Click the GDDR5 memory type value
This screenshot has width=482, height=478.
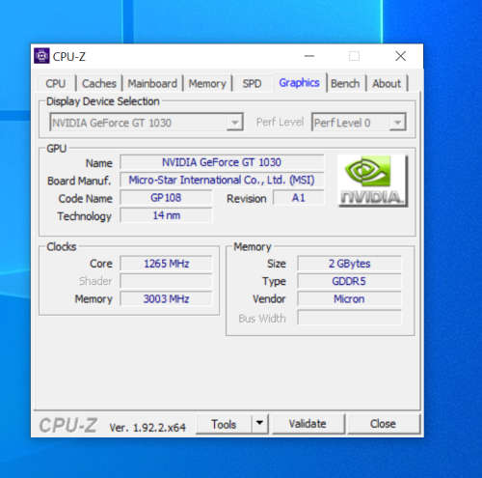(x=349, y=281)
